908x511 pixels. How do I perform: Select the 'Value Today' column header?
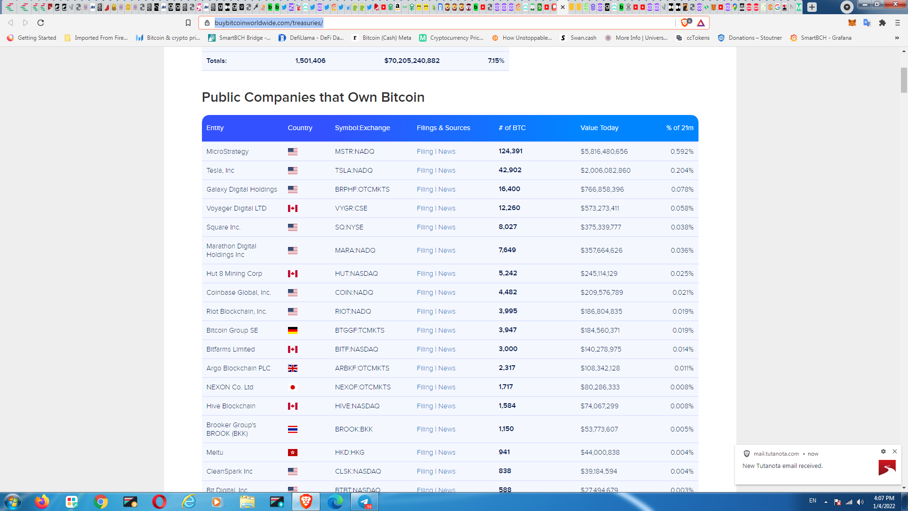tap(599, 128)
